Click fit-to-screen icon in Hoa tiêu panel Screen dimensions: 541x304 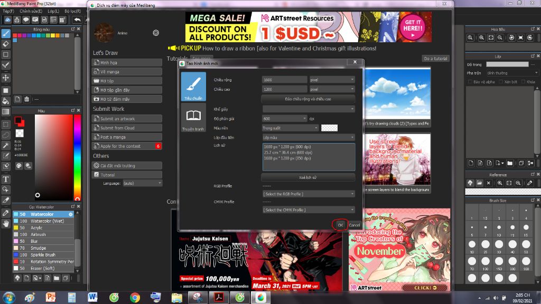(x=491, y=37)
